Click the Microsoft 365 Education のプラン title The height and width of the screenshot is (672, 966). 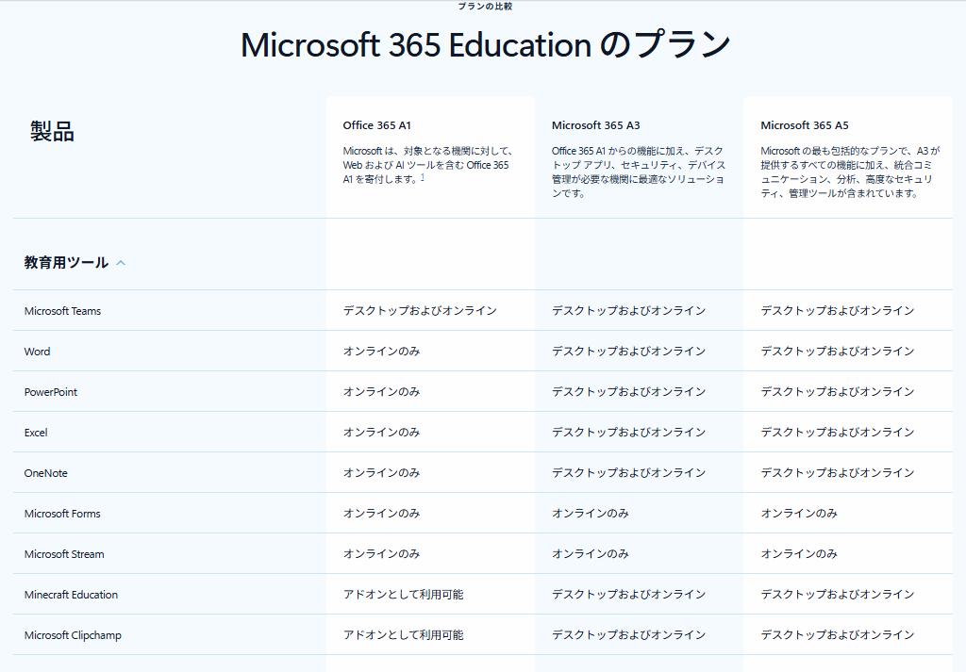[x=486, y=45]
